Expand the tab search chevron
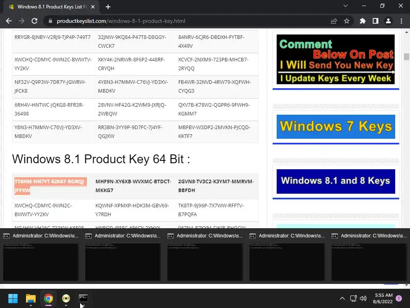The width and height of the screenshot is (410, 308). [x=346, y=6]
